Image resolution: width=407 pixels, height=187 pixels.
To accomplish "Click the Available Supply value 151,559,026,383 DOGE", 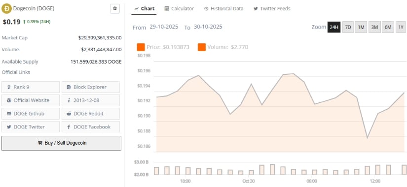I will tap(96, 62).
